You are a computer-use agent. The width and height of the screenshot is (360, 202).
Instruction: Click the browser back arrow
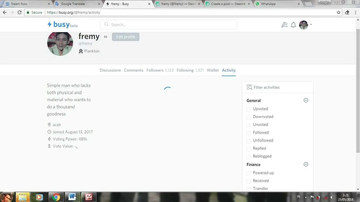(4, 12)
